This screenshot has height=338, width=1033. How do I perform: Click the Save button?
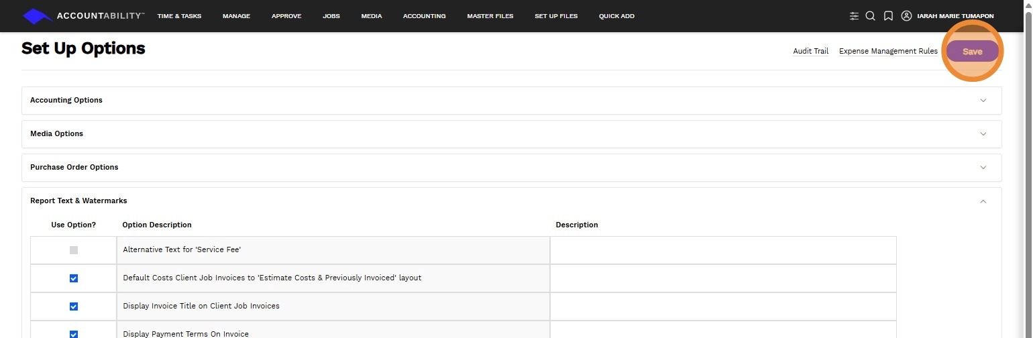(972, 52)
